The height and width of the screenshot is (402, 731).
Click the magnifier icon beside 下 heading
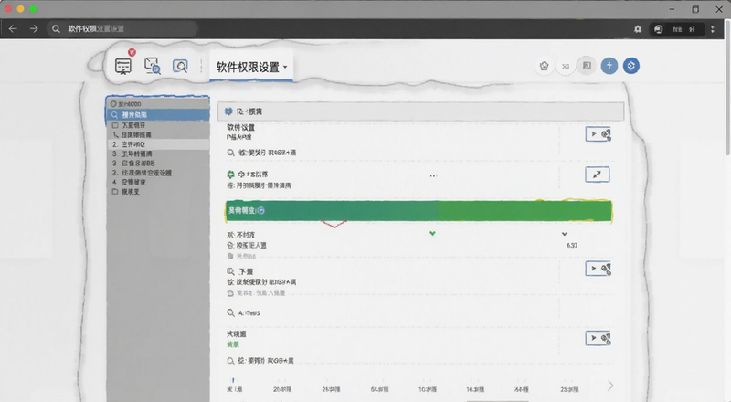click(230, 271)
